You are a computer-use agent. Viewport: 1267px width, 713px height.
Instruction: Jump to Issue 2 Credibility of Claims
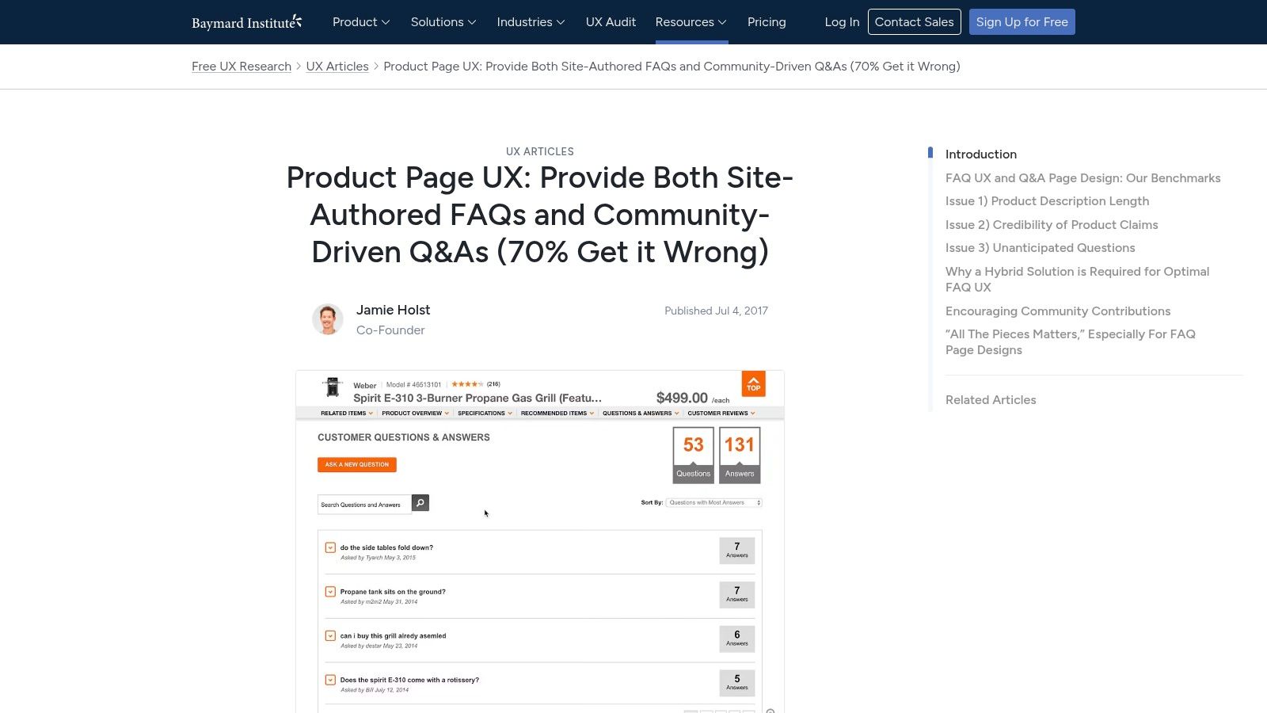pos(1052,225)
